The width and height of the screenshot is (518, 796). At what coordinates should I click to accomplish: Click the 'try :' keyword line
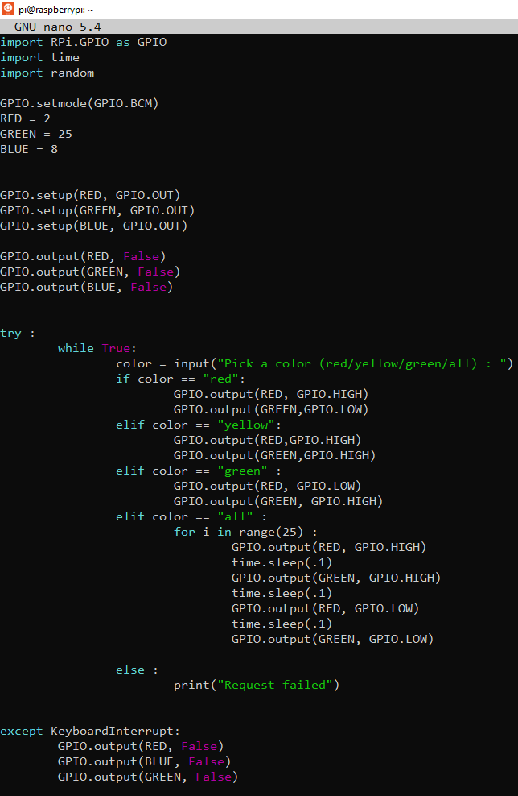click(x=18, y=334)
